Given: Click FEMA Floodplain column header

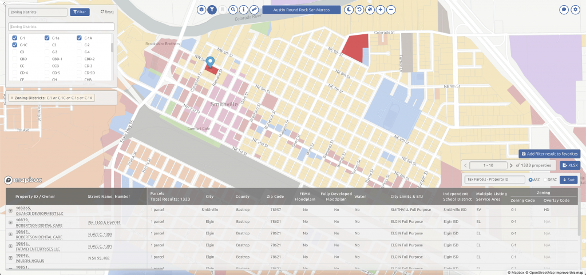Looking at the screenshot, I should (306, 197).
